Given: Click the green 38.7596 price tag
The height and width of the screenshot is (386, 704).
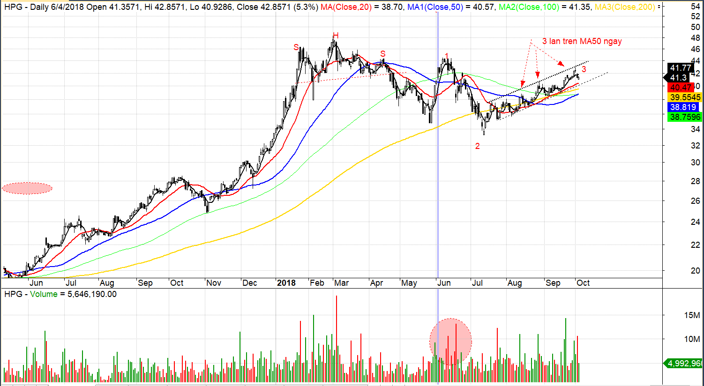Looking at the screenshot, I should (x=685, y=117).
